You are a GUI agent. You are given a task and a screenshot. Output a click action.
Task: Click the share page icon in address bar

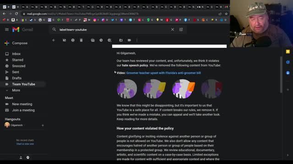[220, 14]
